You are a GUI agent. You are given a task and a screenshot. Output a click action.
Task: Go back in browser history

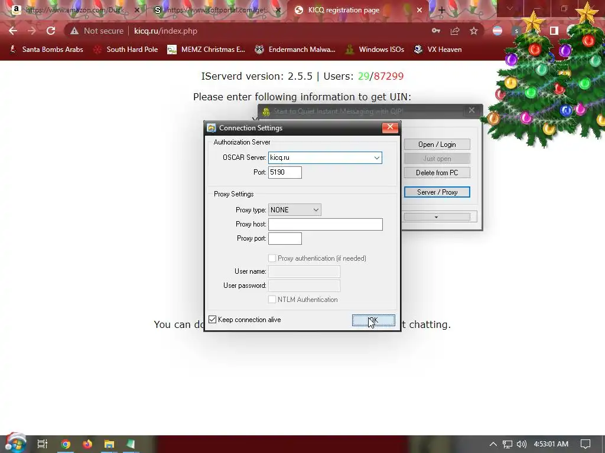pyautogui.click(x=13, y=31)
